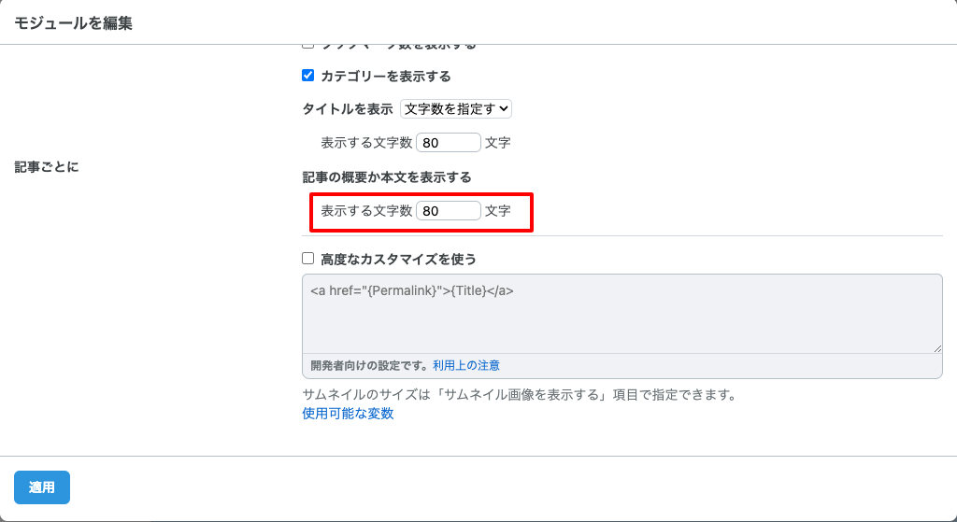Image resolution: width=957 pixels, height=522 pixels.
Task: Click the モジュールを編集 dialog title
Action: coord(73,23)
